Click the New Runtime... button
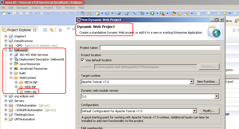This screenshot has height=129, width=239. 207,82
